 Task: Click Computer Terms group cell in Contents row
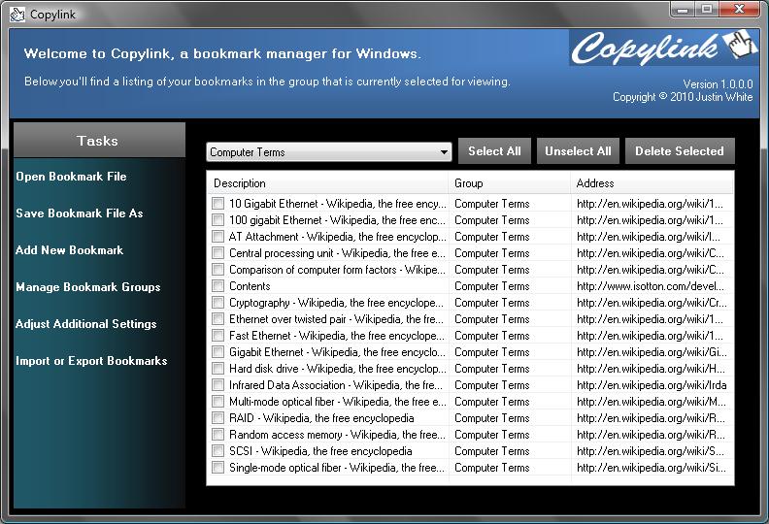coord(492,285)
